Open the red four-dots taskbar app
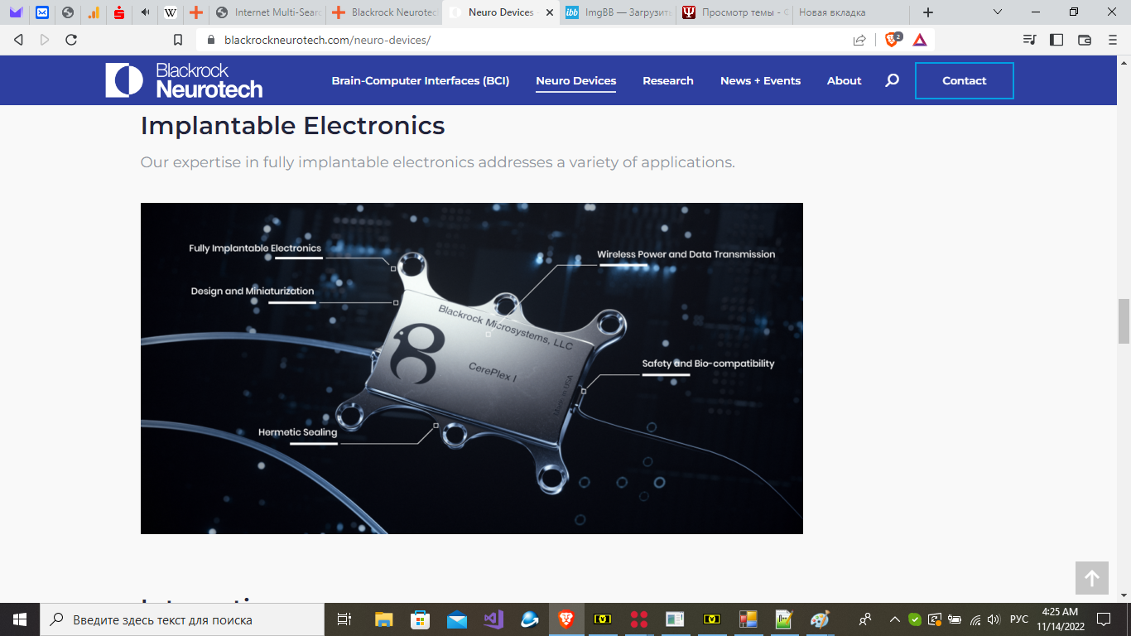 point(638,619)
